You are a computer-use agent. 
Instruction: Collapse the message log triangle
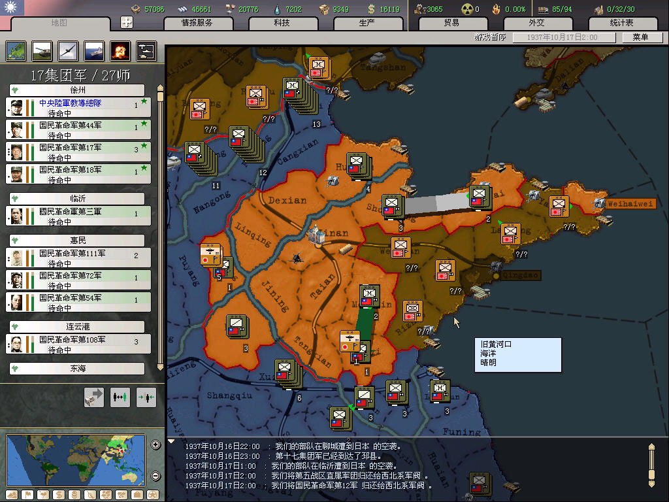pyautogui.click(x=171, y=441)
